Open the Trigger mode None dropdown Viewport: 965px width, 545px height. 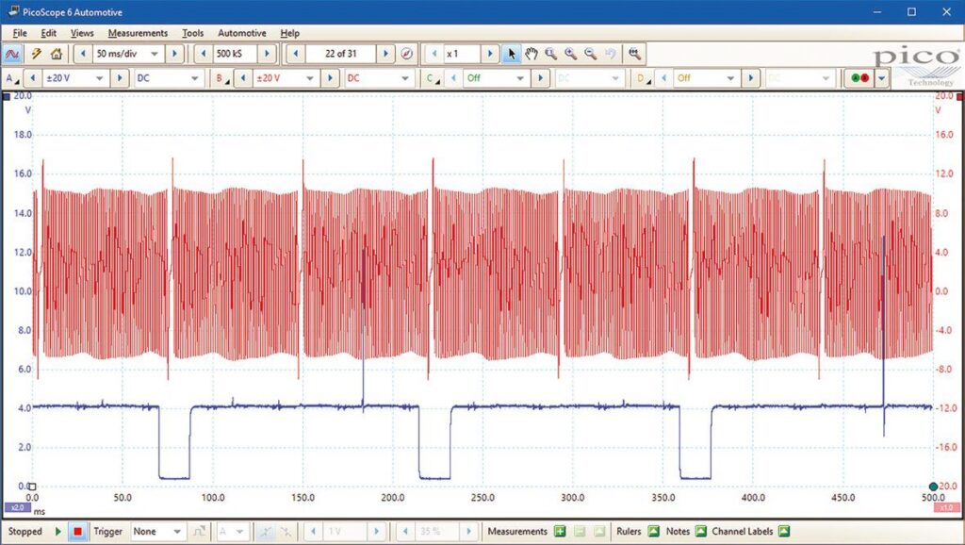coord(155,531)
